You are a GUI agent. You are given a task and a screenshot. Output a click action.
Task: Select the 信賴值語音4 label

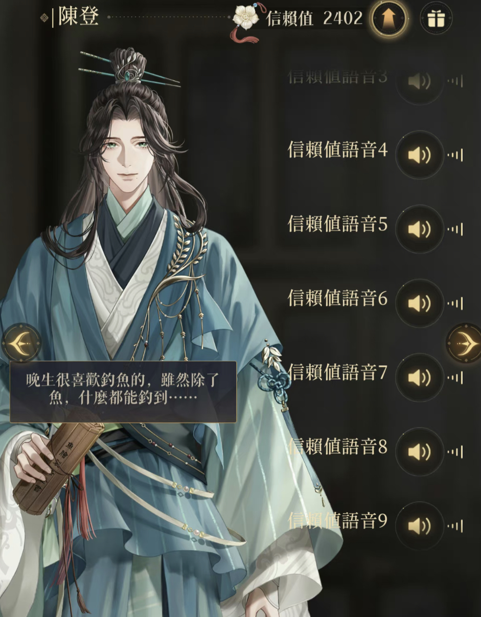pos(338,150)
